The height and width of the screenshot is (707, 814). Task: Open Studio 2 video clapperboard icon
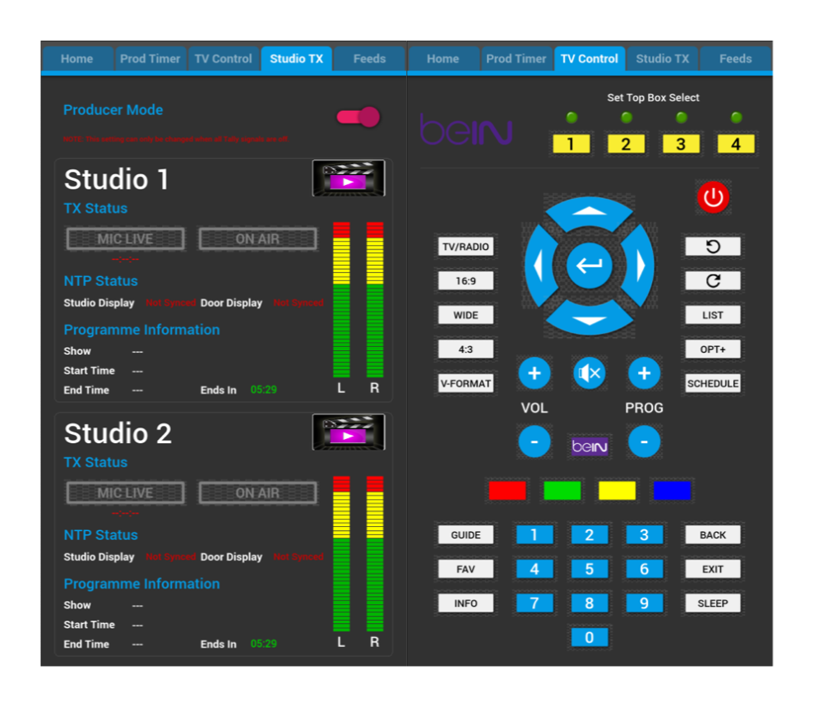click(348, 432)
